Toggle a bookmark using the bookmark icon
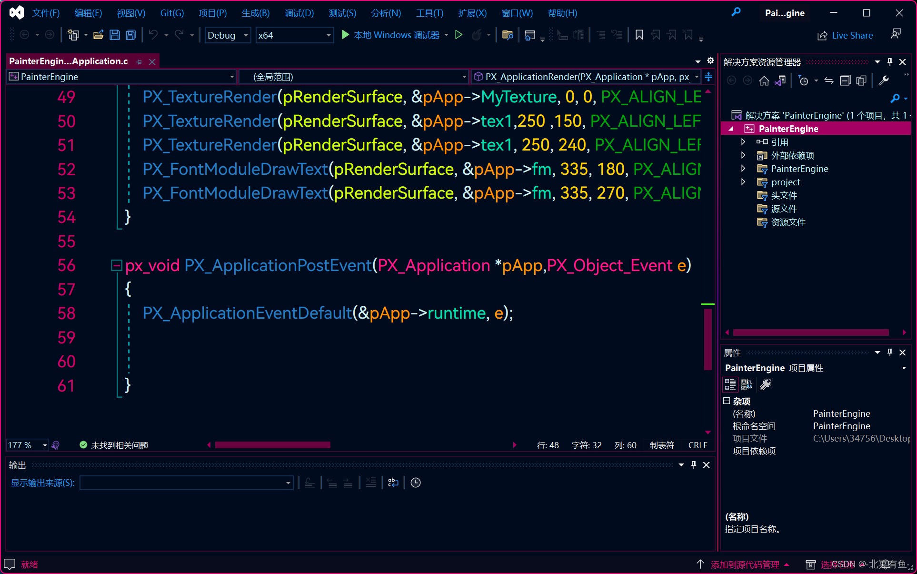 [x=639, y=35]
